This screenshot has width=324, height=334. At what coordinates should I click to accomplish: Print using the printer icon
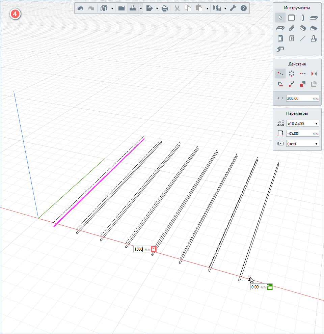(165, 8)
